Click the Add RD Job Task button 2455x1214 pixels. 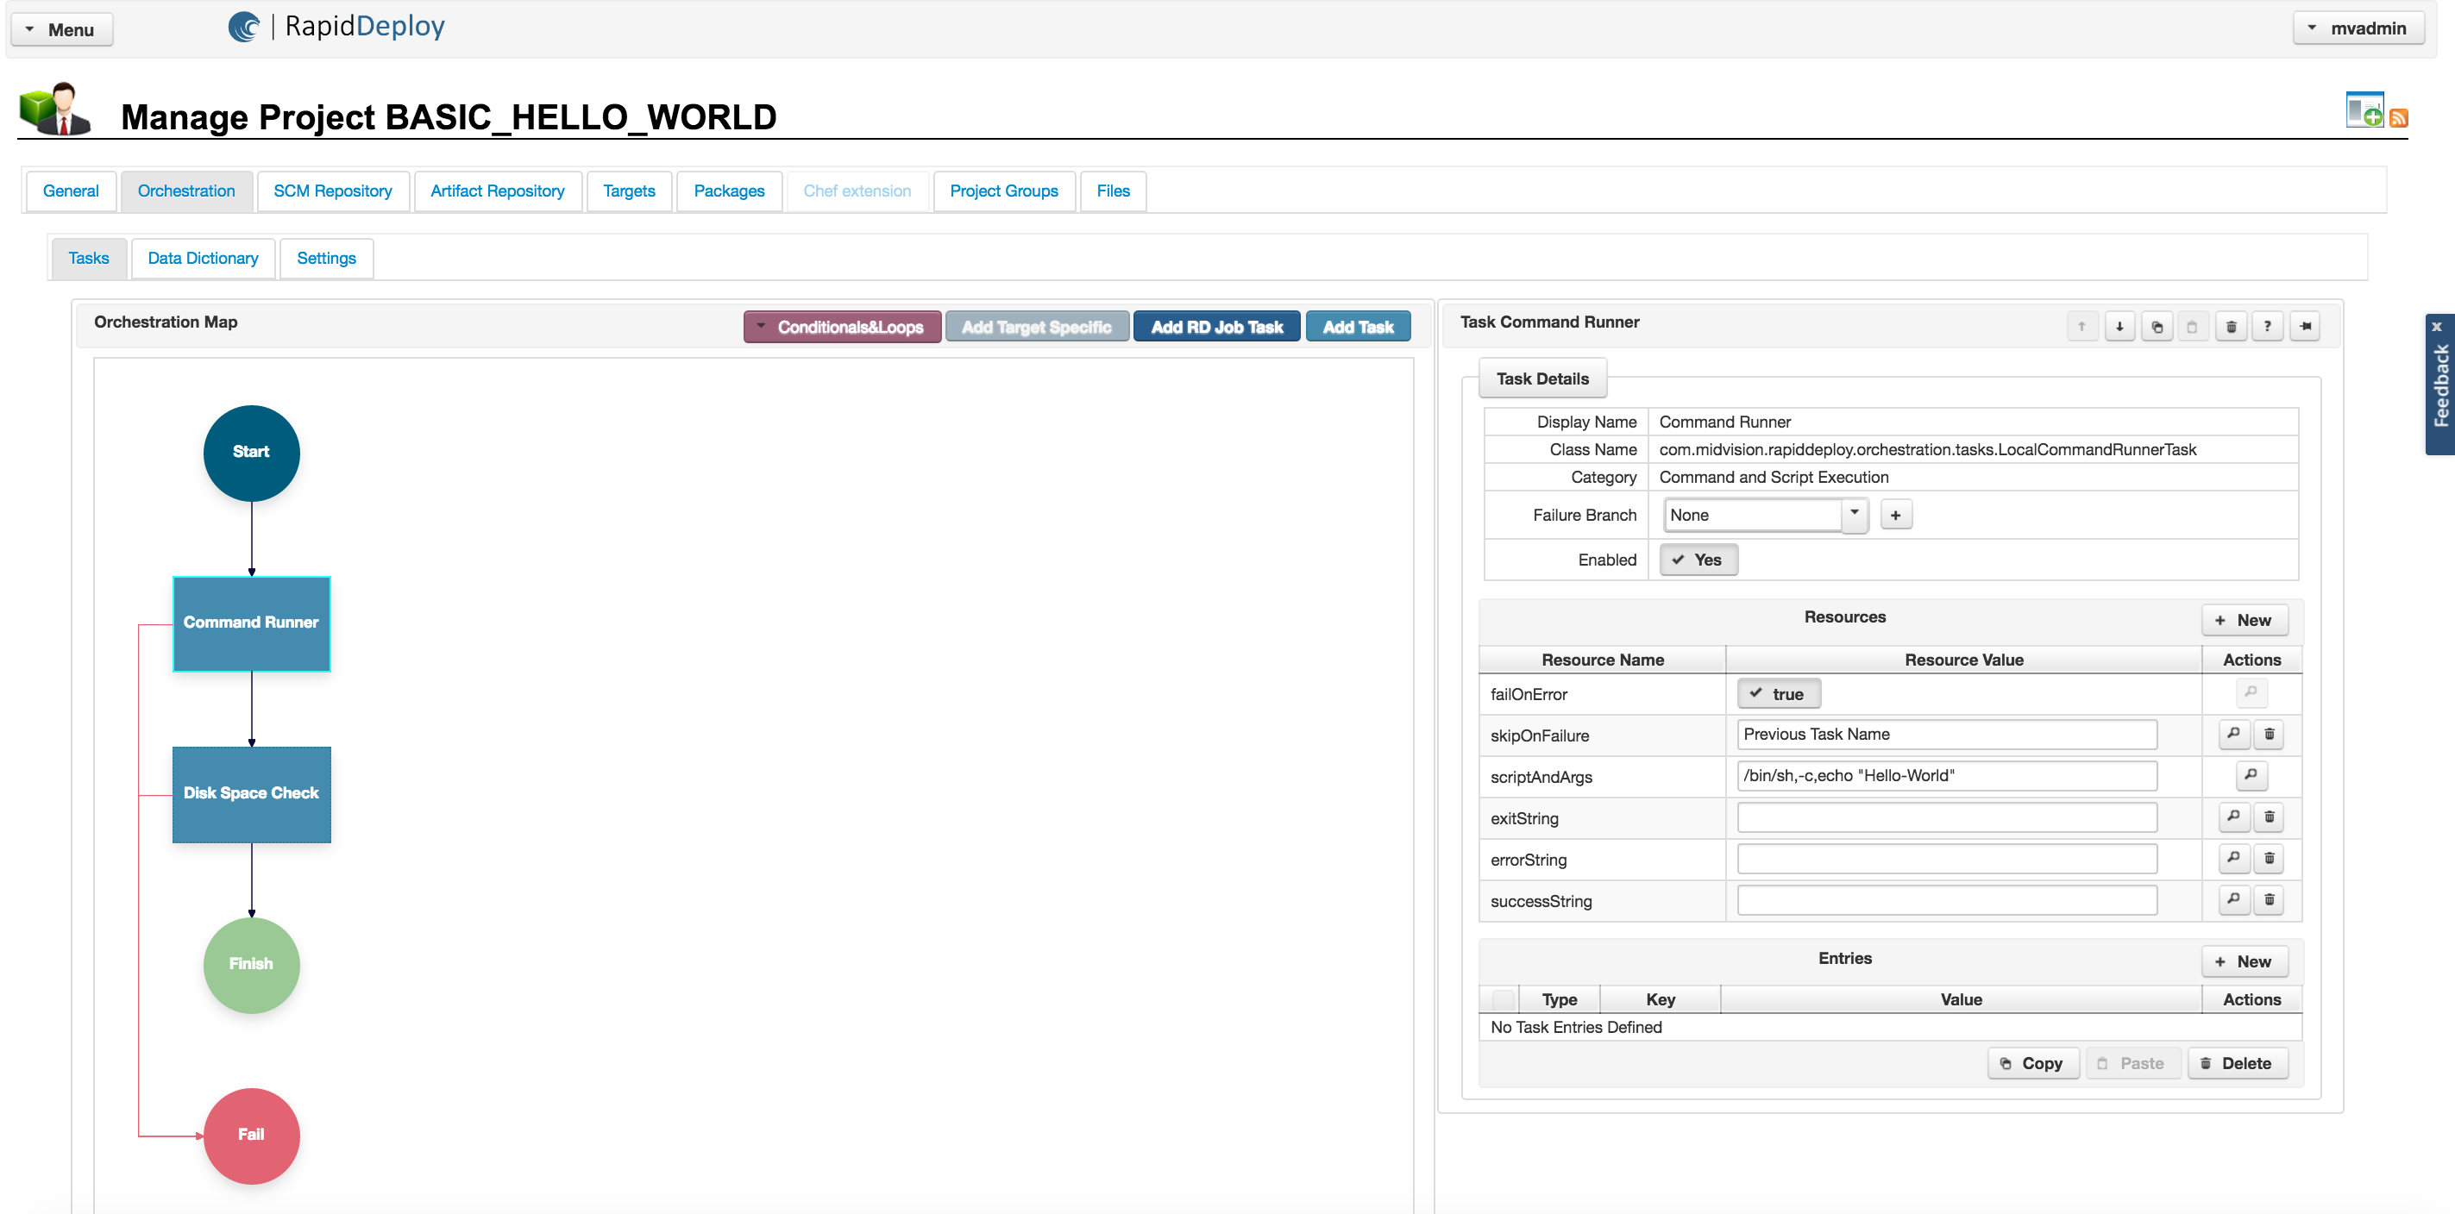click(x=1216, y=327)
